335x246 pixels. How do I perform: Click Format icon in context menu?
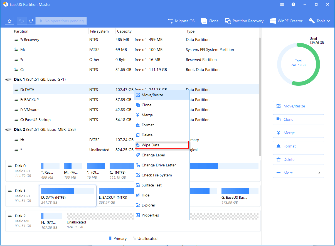(x=138, y=125)
